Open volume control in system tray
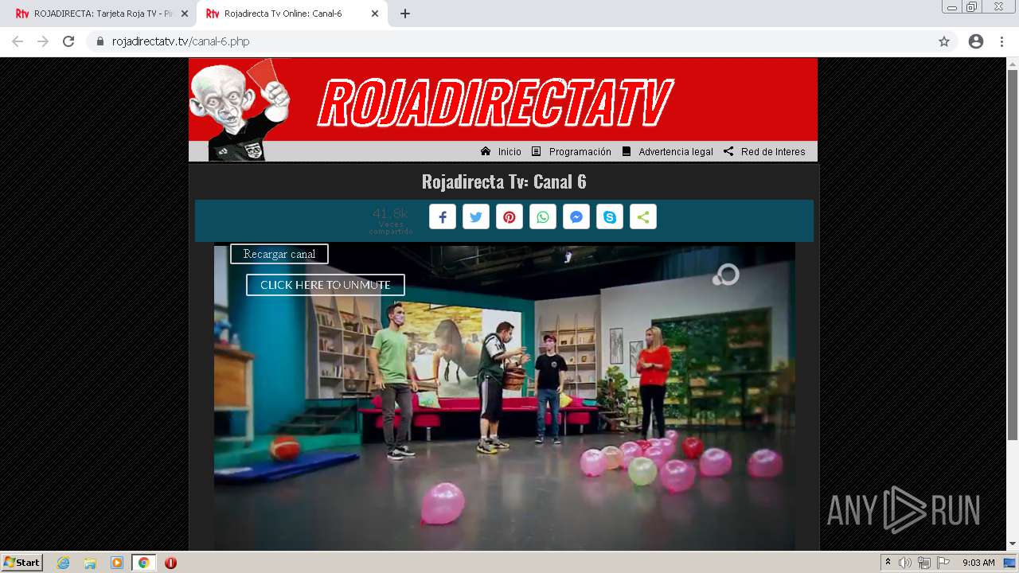Image resolution: width=1019 pixels, height=573 pixels. [904, 563]
